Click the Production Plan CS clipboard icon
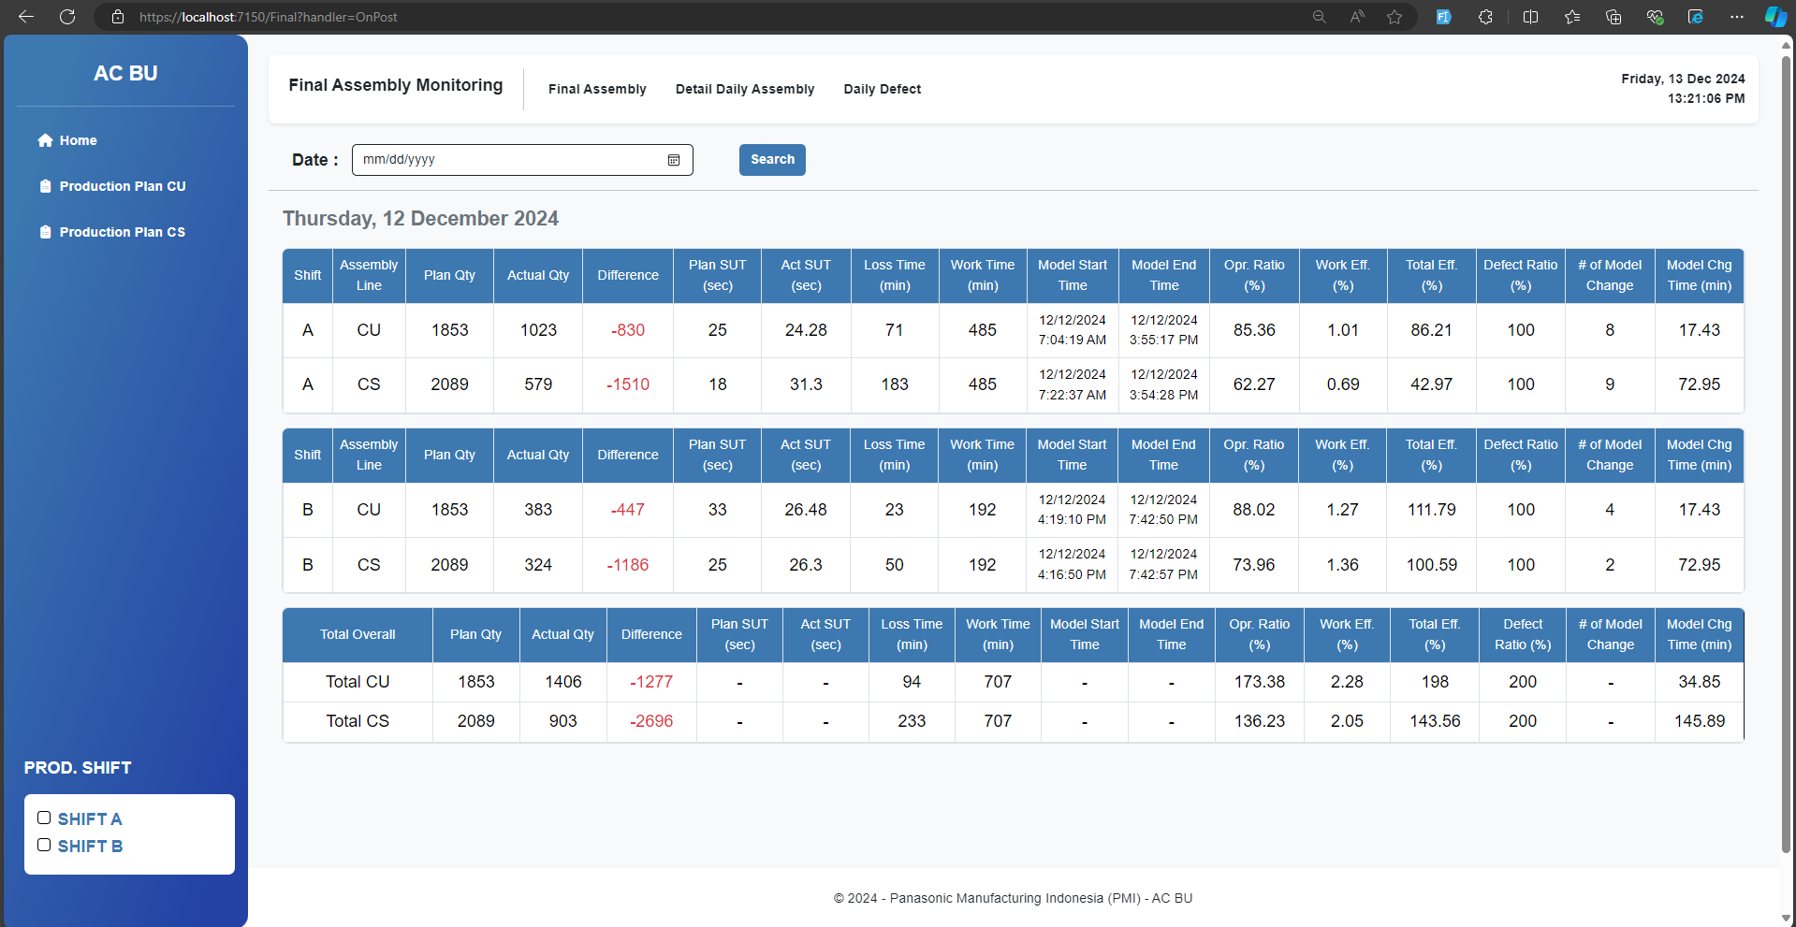 (45, 232)
